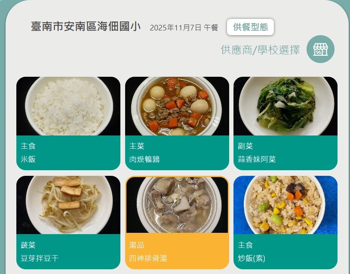Click the 豆芽拌豆干 dish name
Image resolution: width=350 pixels, height=274 pixels.
(x=40, y=258)
